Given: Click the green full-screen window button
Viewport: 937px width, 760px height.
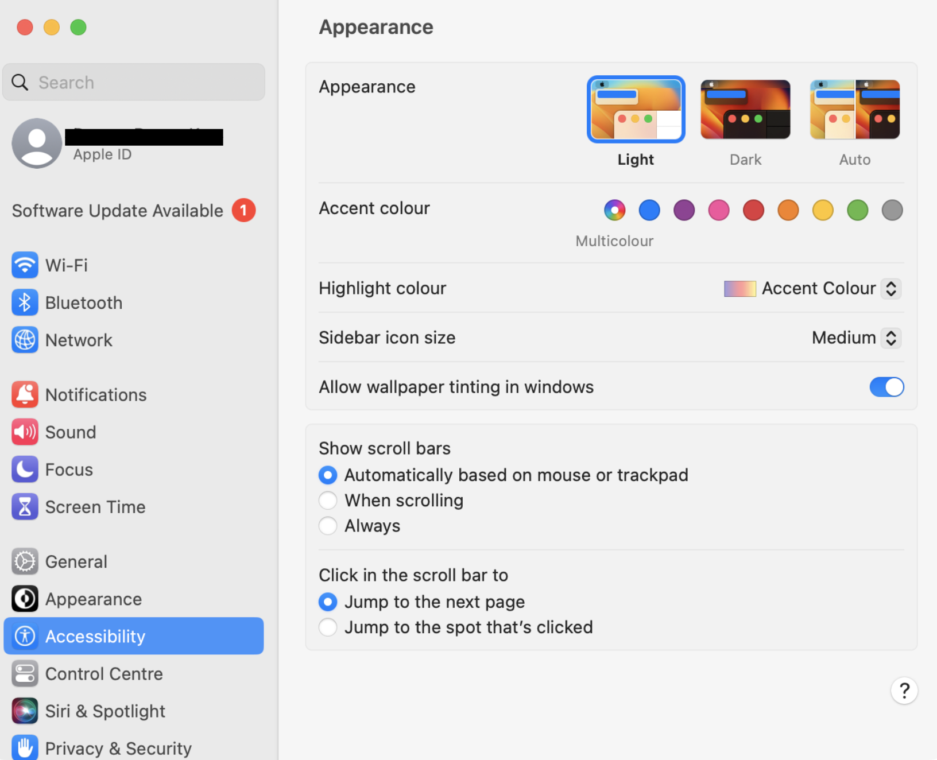Looking at the screenshot, I should (78, 27).
